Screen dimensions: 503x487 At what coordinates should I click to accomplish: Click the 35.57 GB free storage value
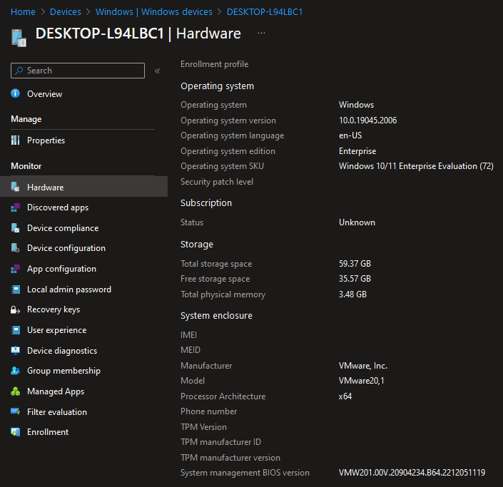(x=355, y=279)
